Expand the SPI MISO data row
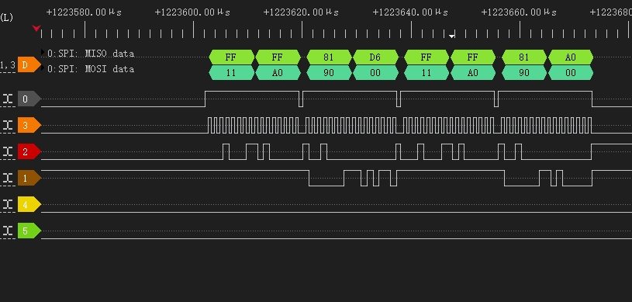 click(43, 52)
